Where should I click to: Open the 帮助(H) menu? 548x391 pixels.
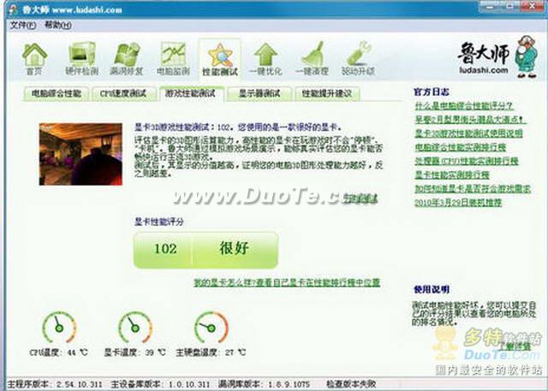pos(58,25)
